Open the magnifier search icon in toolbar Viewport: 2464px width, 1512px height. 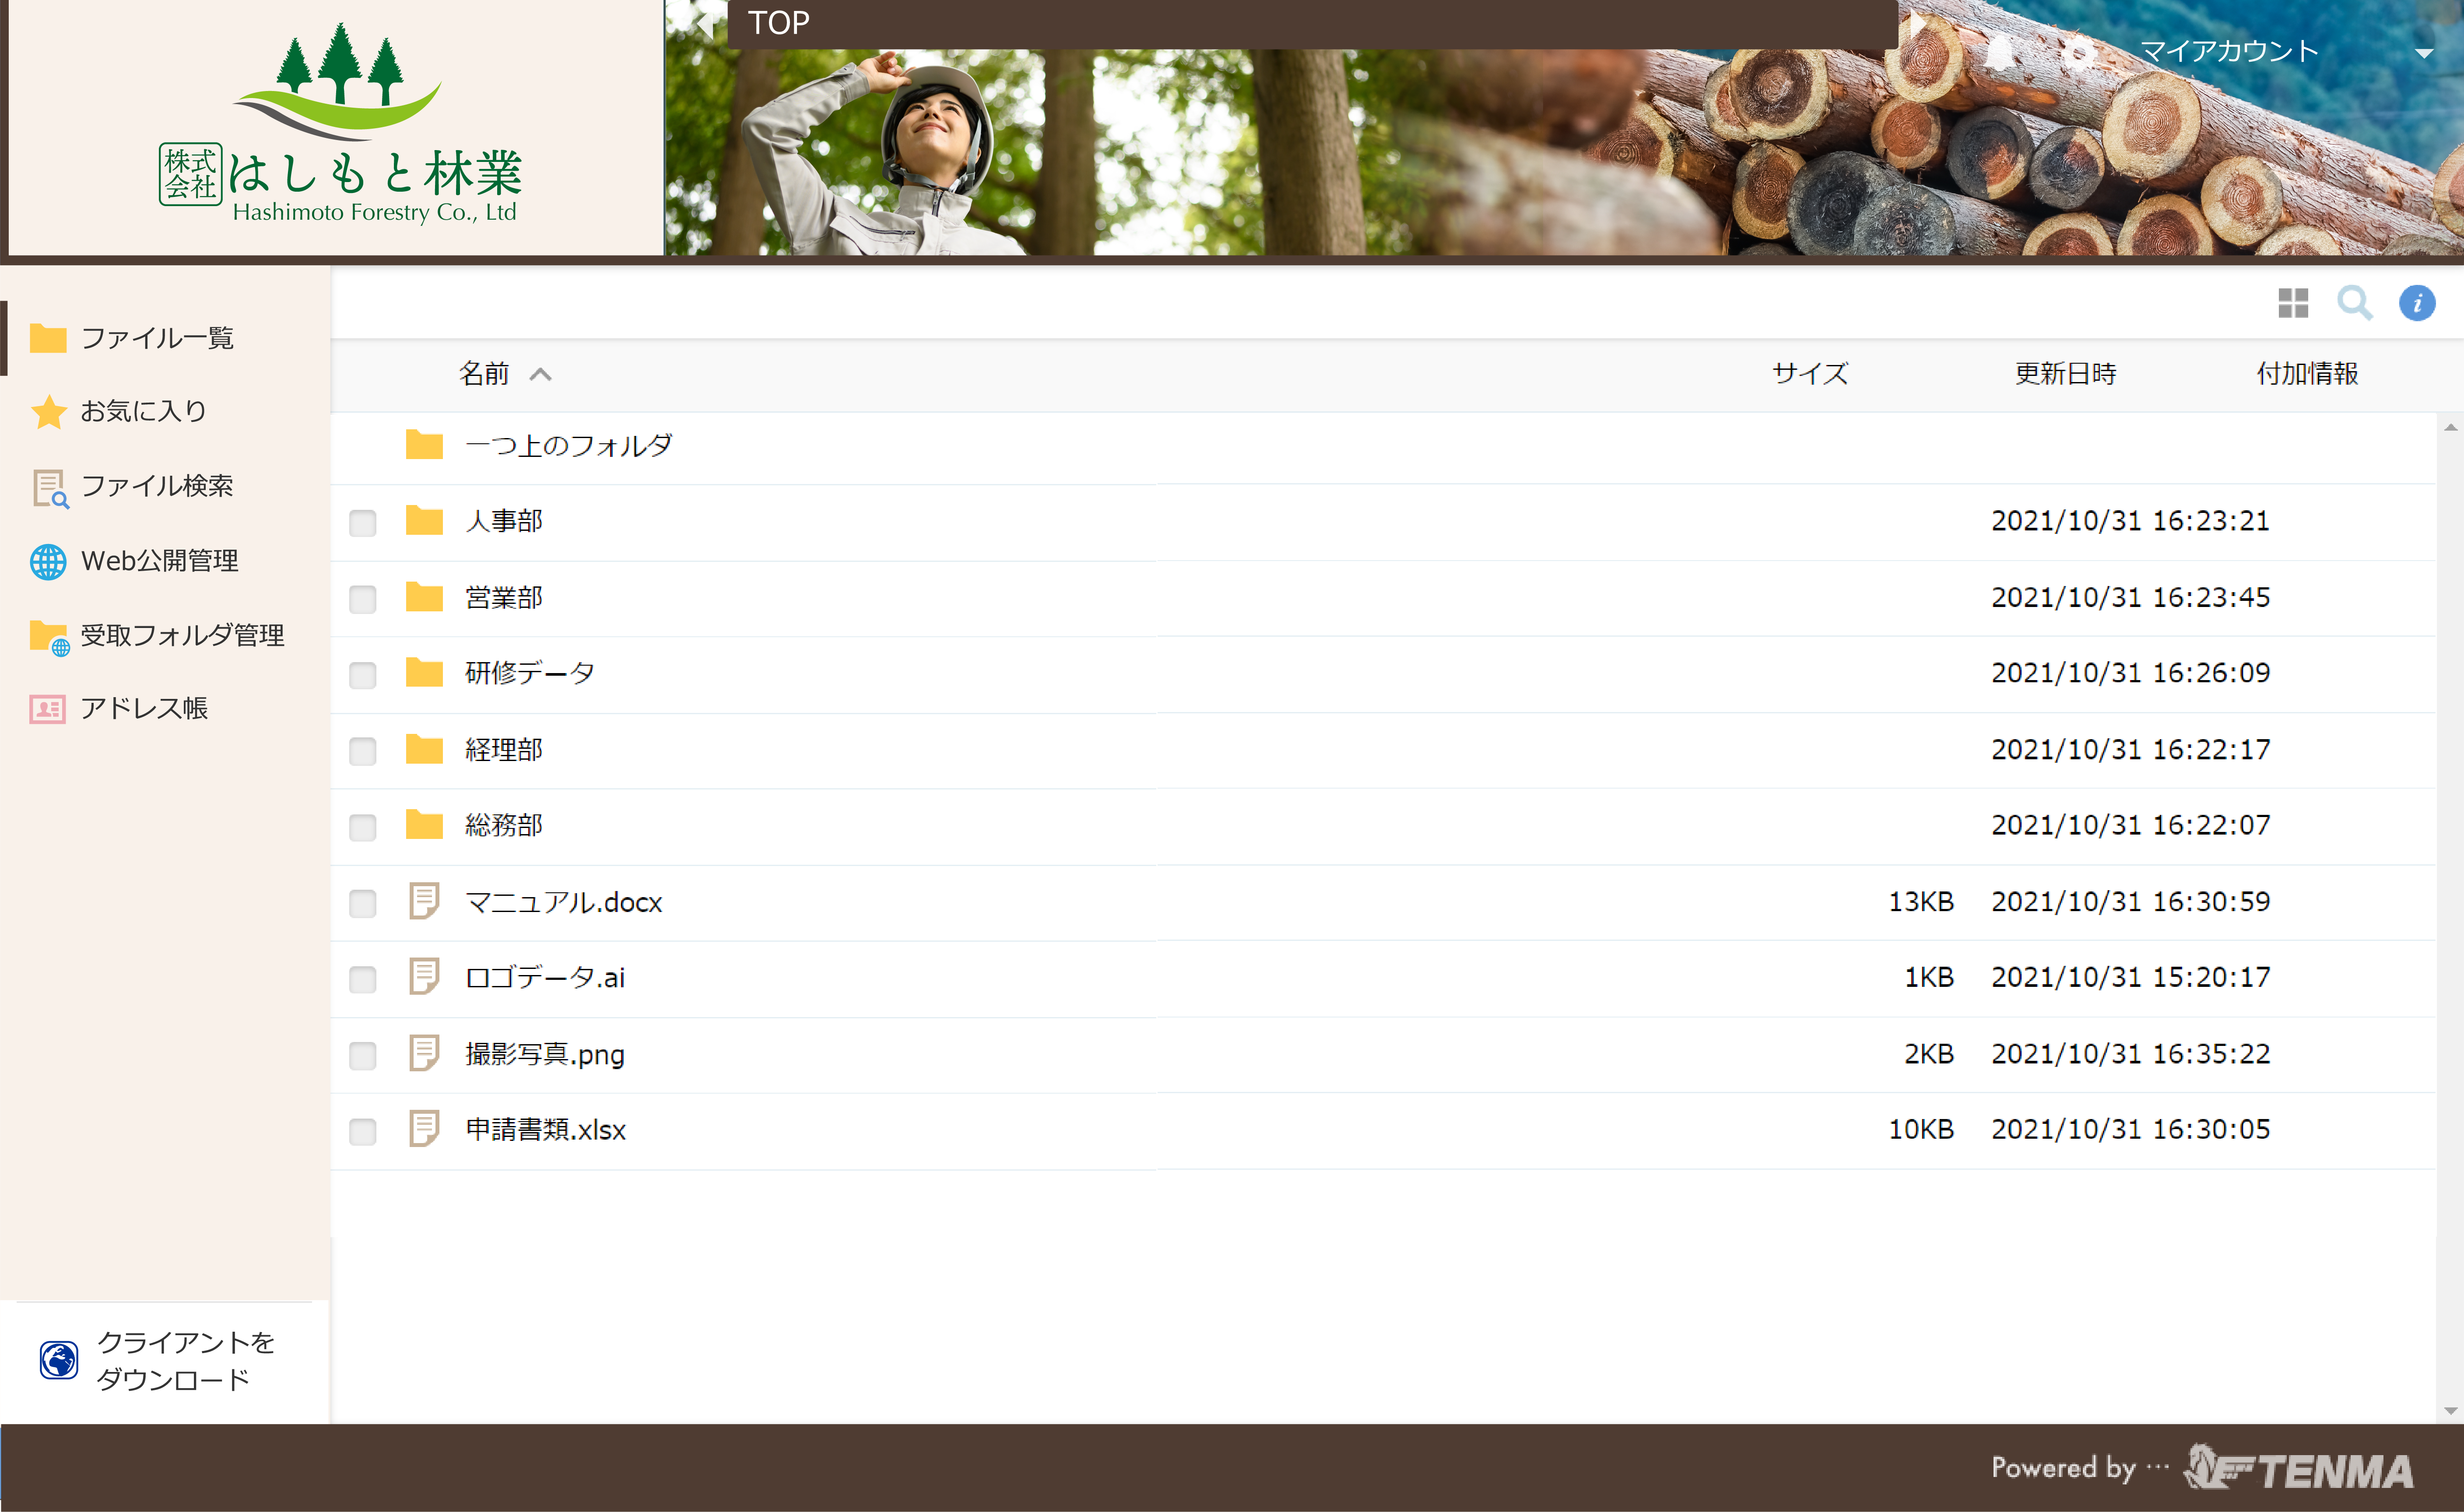[x=2355, y=302]
